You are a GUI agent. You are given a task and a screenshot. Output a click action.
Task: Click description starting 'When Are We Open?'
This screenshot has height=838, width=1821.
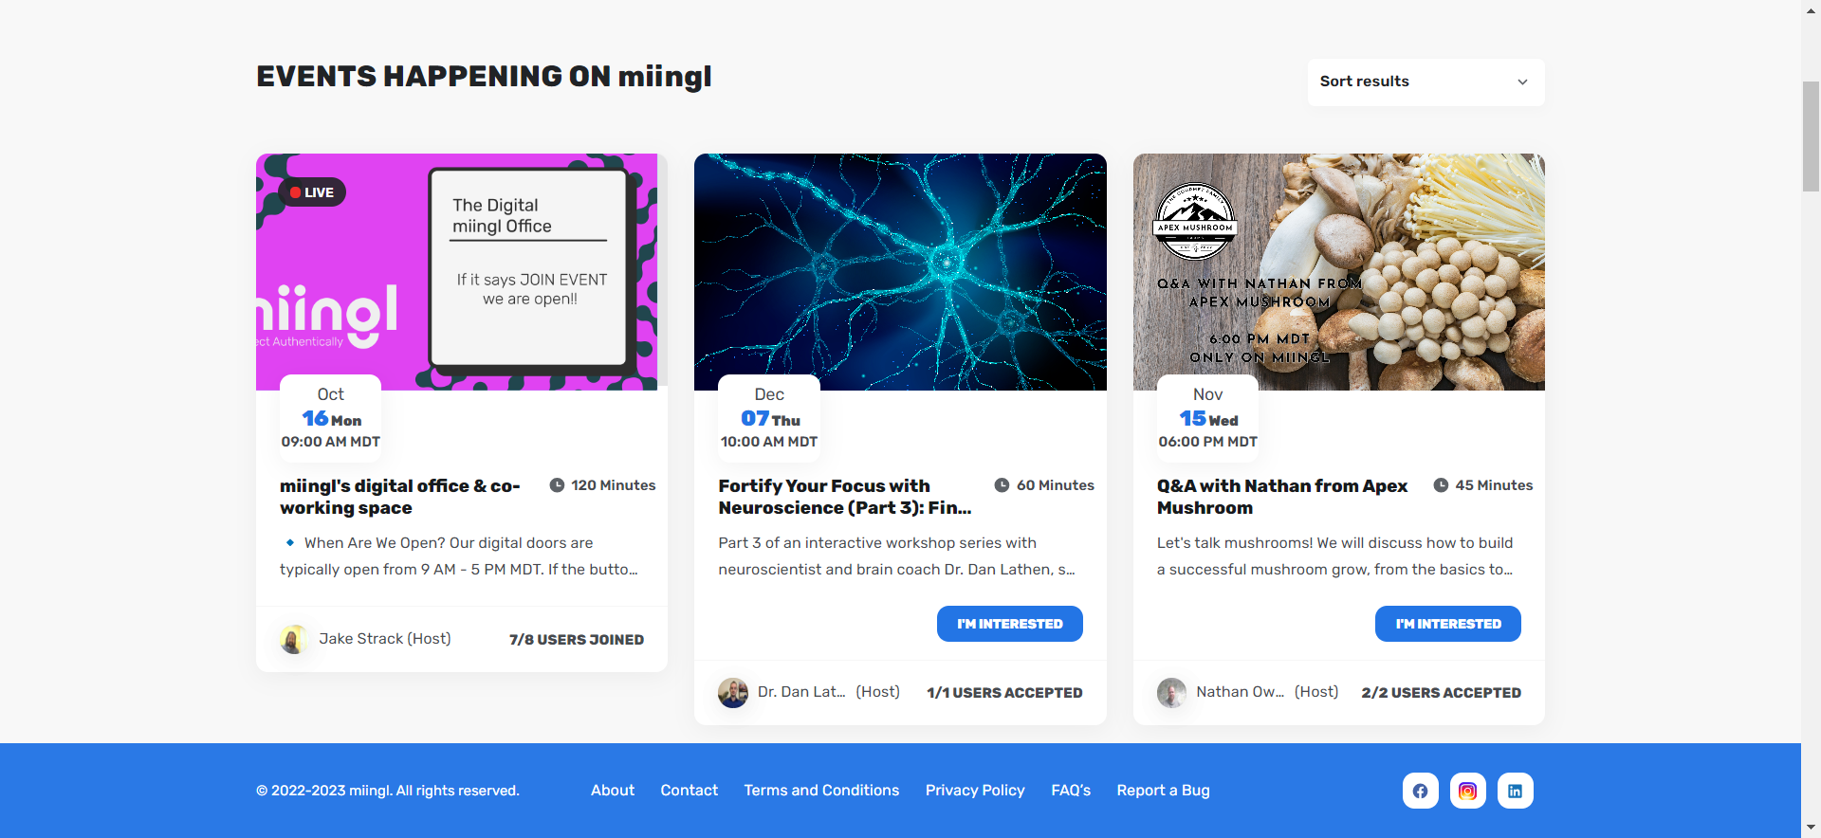[459, 556]
